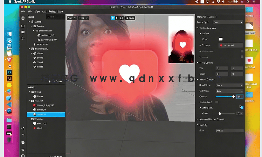Enable the Alpha checkbox in shader properties
The height and width of the screenshot is (157, 262).
[x=242, y=57]
